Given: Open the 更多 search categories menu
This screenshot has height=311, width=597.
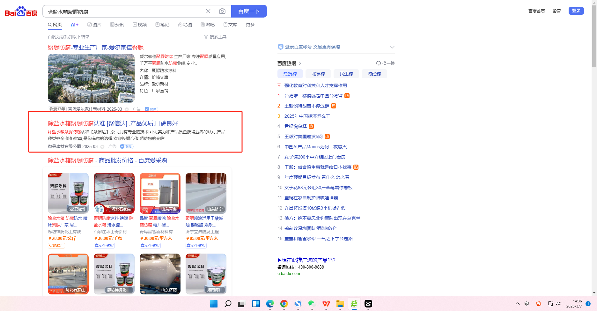Looking at the screenshot, I should pos(250,25).
